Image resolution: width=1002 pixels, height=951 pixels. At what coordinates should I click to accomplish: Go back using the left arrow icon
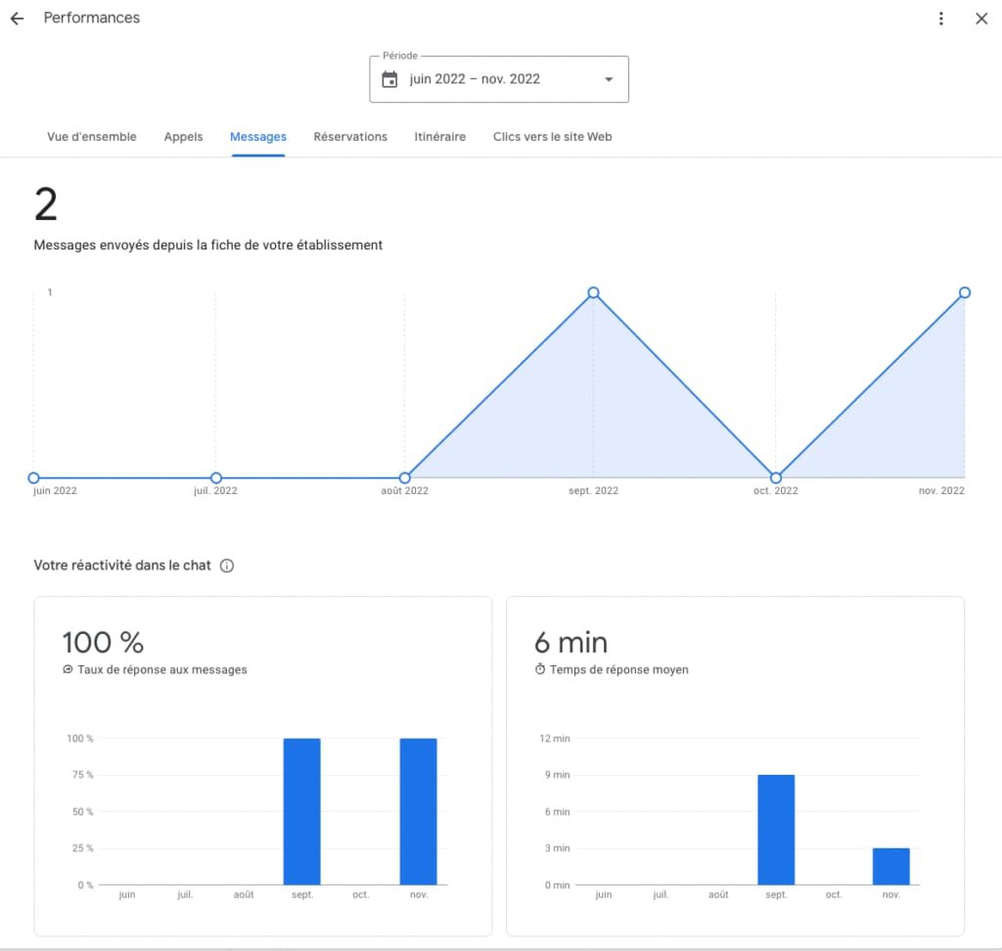[18, 19]
